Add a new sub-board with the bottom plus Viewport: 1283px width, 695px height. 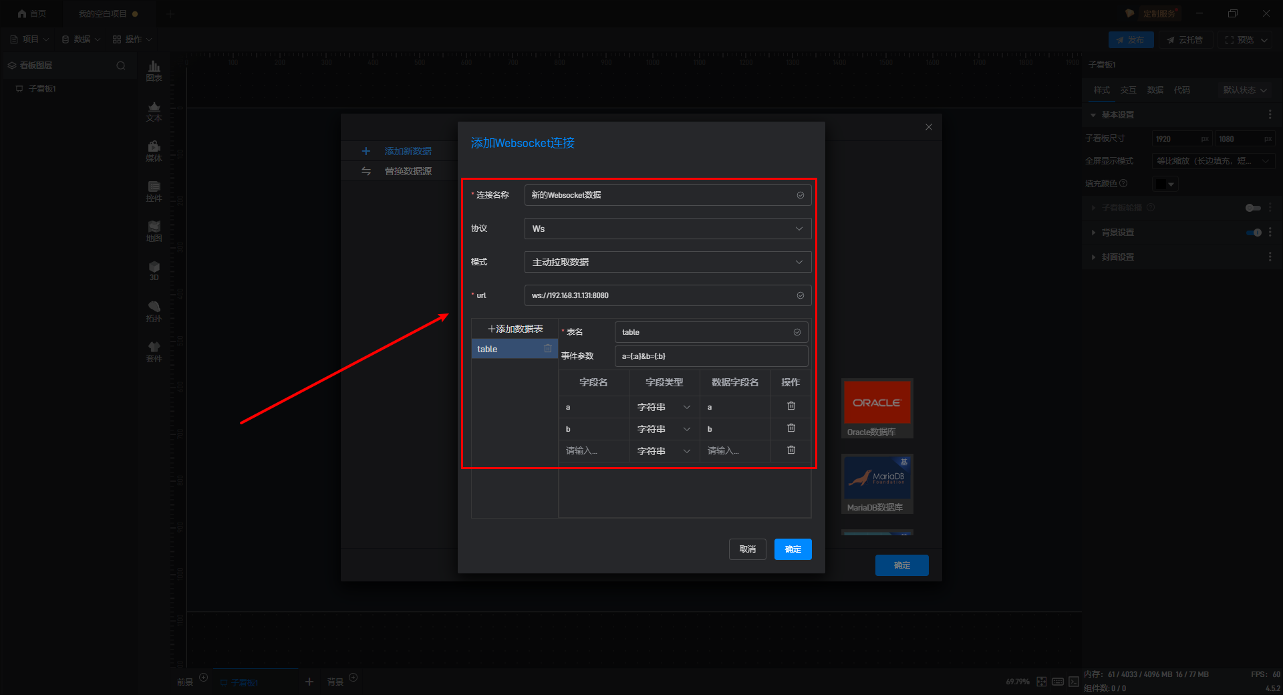(x=309, y=682)
